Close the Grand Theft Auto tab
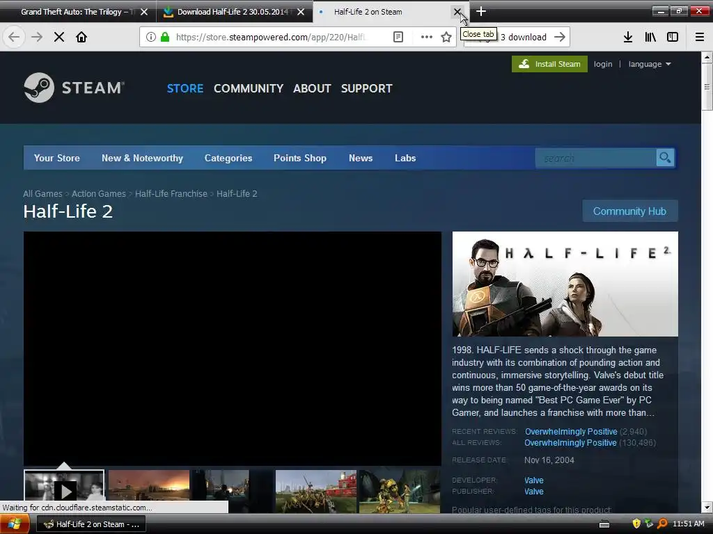This screenshot has height=534, width=713. 144,12
